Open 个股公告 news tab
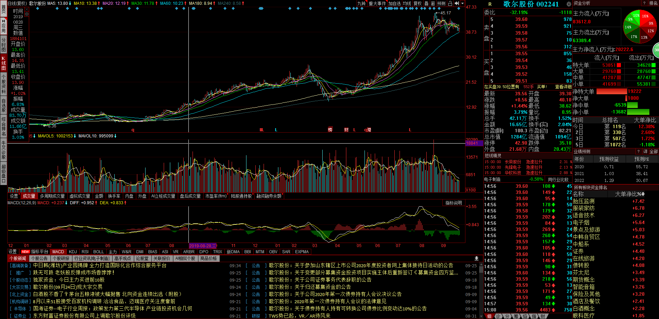 click(39, 258)
